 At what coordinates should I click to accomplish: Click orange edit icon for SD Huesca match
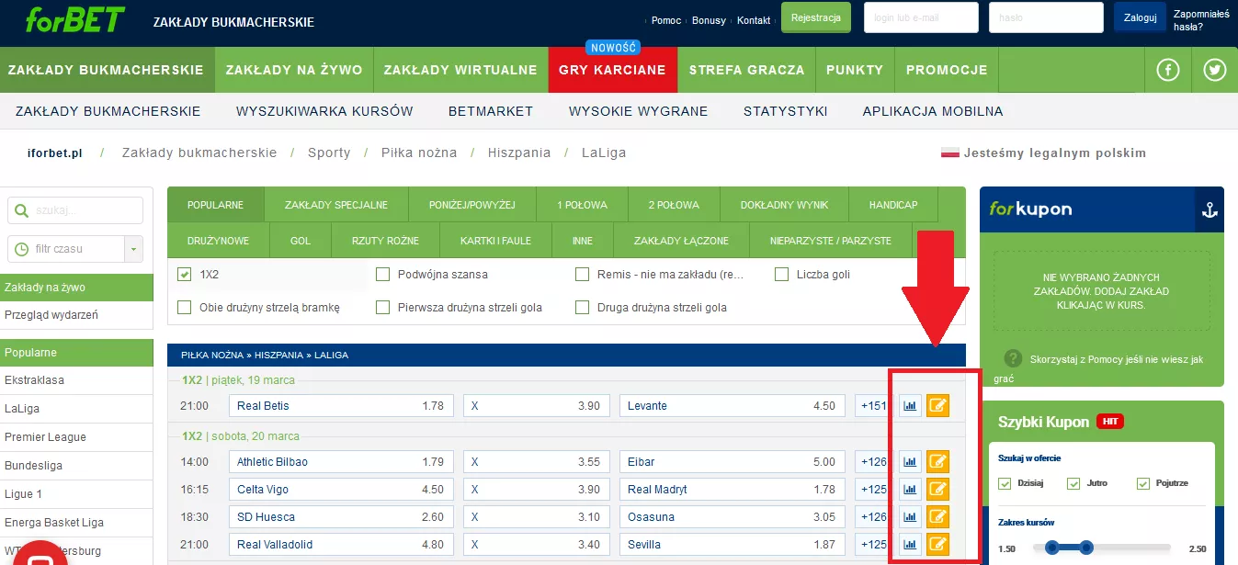click(937, 517)
